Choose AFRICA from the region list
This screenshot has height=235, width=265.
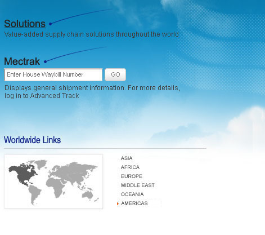(130, 167)
